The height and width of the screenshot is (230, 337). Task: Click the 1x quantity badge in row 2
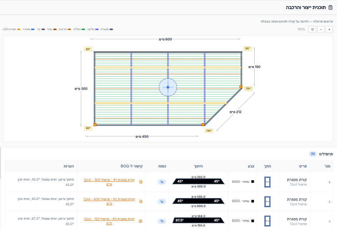pyautogui.click(x=162, y=201)
